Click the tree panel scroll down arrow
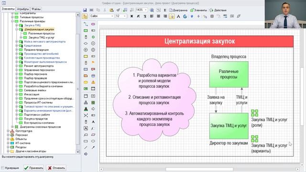 click(x=77, y=152)
